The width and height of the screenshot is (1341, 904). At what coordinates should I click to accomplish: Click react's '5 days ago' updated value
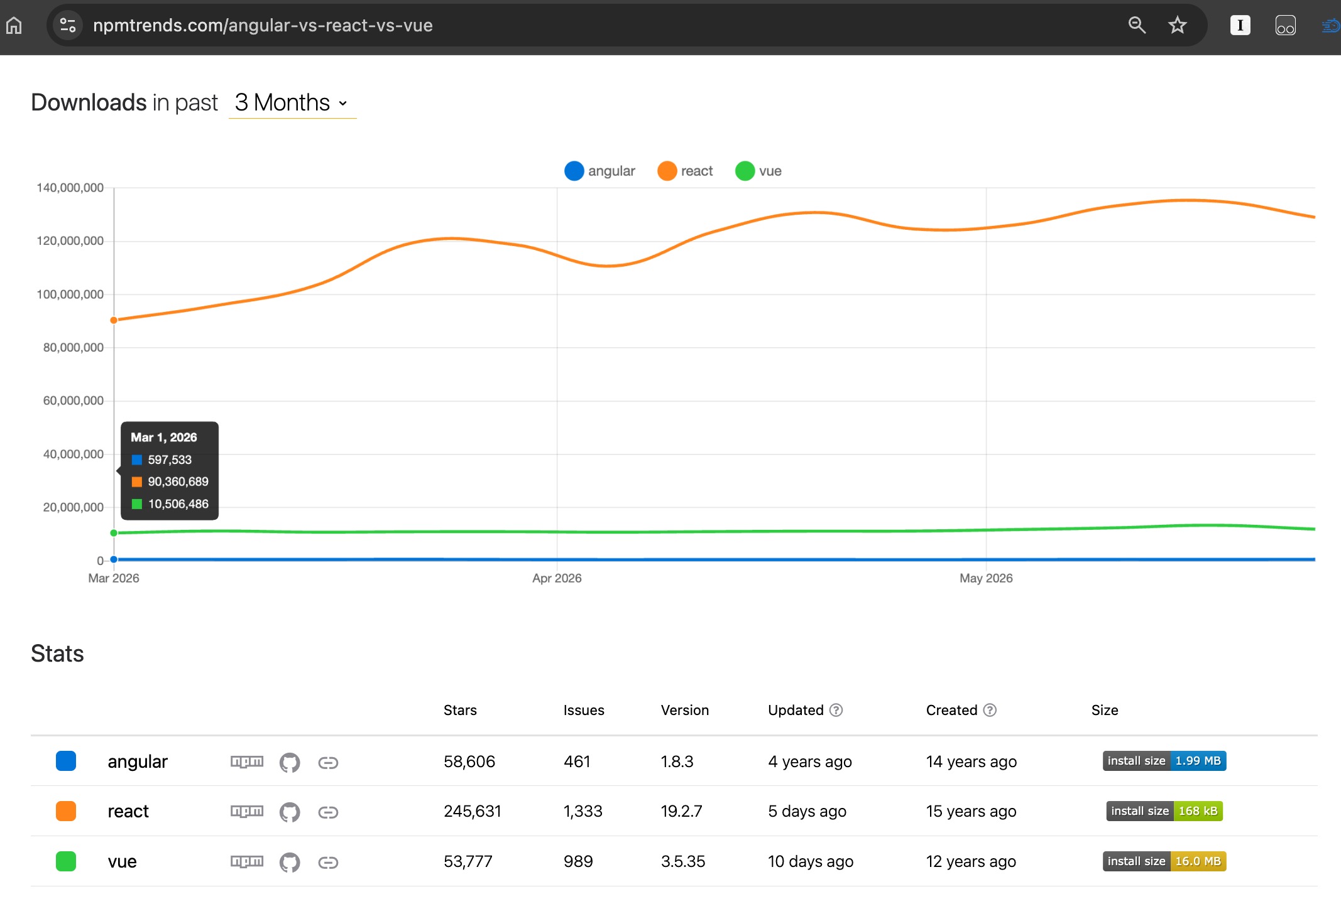click(x=807, y=811)
